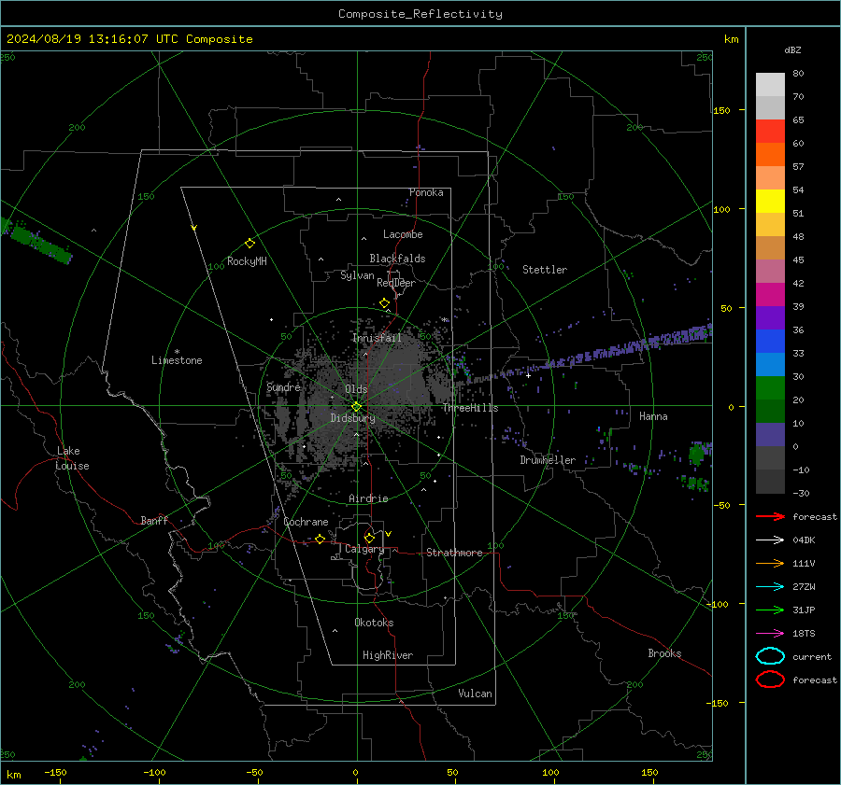The image size is (841, 785).
Task: Click the RedDeer city label
Action: [396, 283]
